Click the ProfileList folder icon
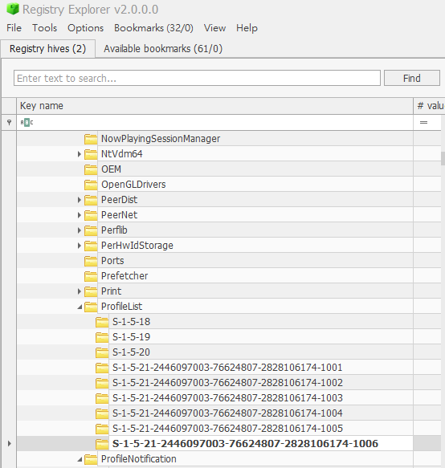This screenshot has width=445, height=468. pyautogui.click(x=91, y=307)
